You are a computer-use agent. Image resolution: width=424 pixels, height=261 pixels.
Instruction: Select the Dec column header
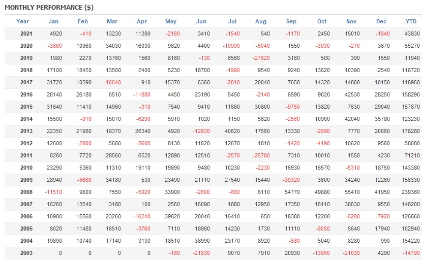(381, 21)
